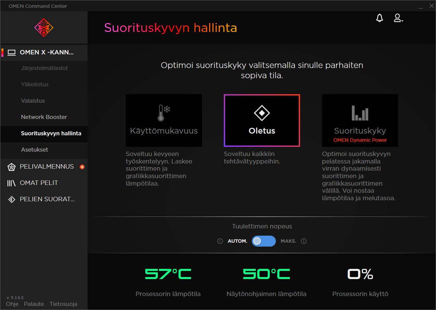This screenshot has height=310, width=436.
Task: Select the Käyttömukavuus mode card
Action: (164, 120)
